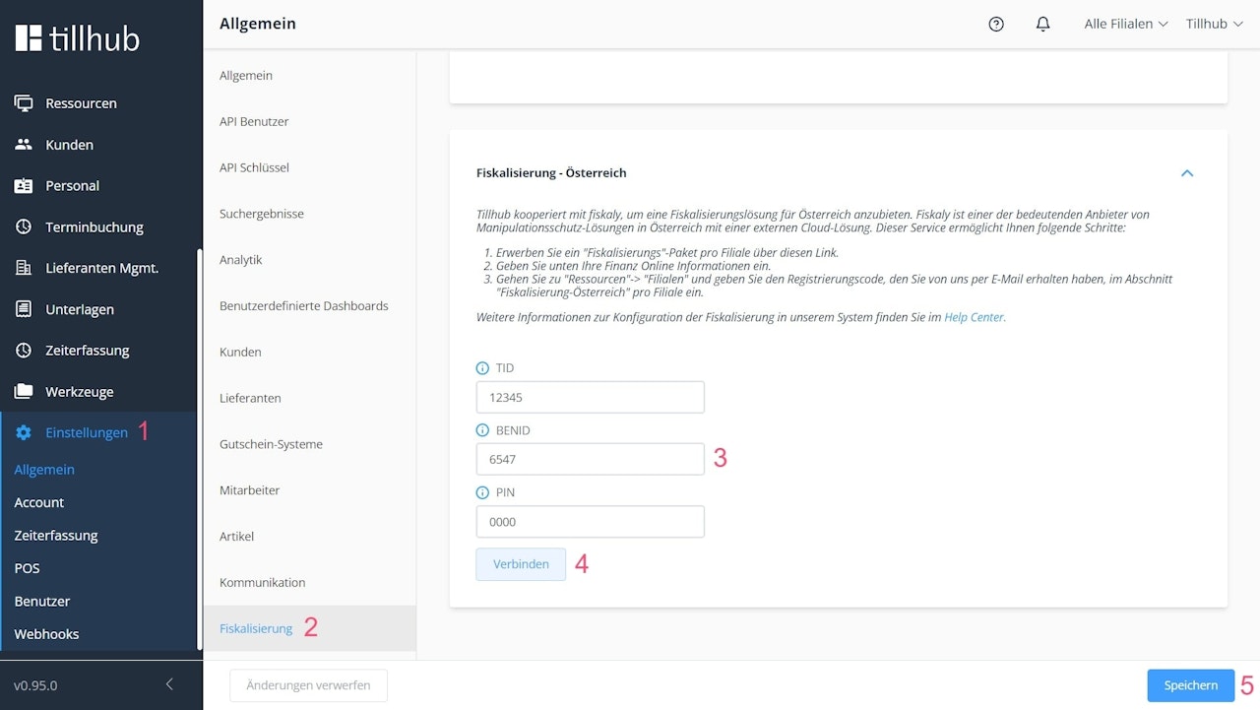Click the Verbinden button
The width and height of the screenshot is (1260, 710).
[x=521, y=564]
